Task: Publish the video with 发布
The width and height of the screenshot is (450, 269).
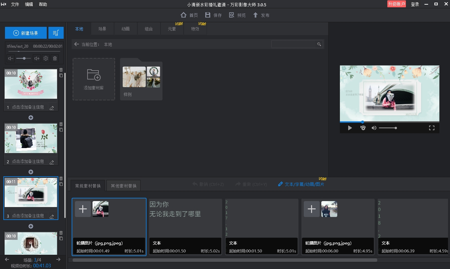Action: pos(261,15)
